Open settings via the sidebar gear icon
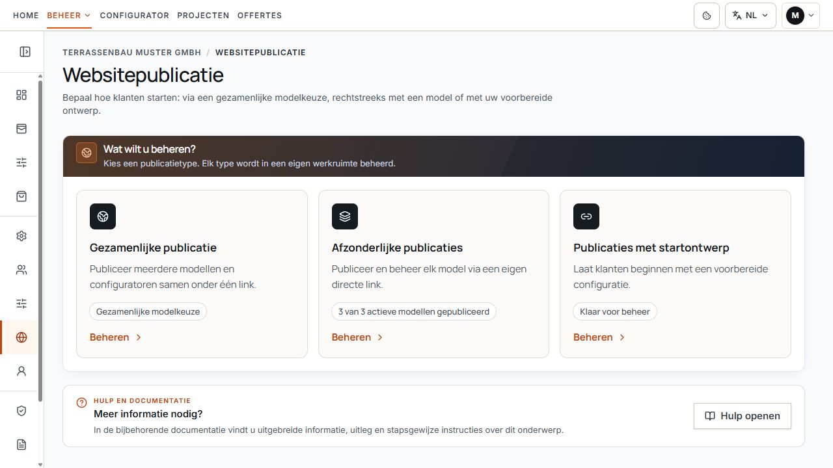This screenshot has height=468, width=833. coord(21,236)
